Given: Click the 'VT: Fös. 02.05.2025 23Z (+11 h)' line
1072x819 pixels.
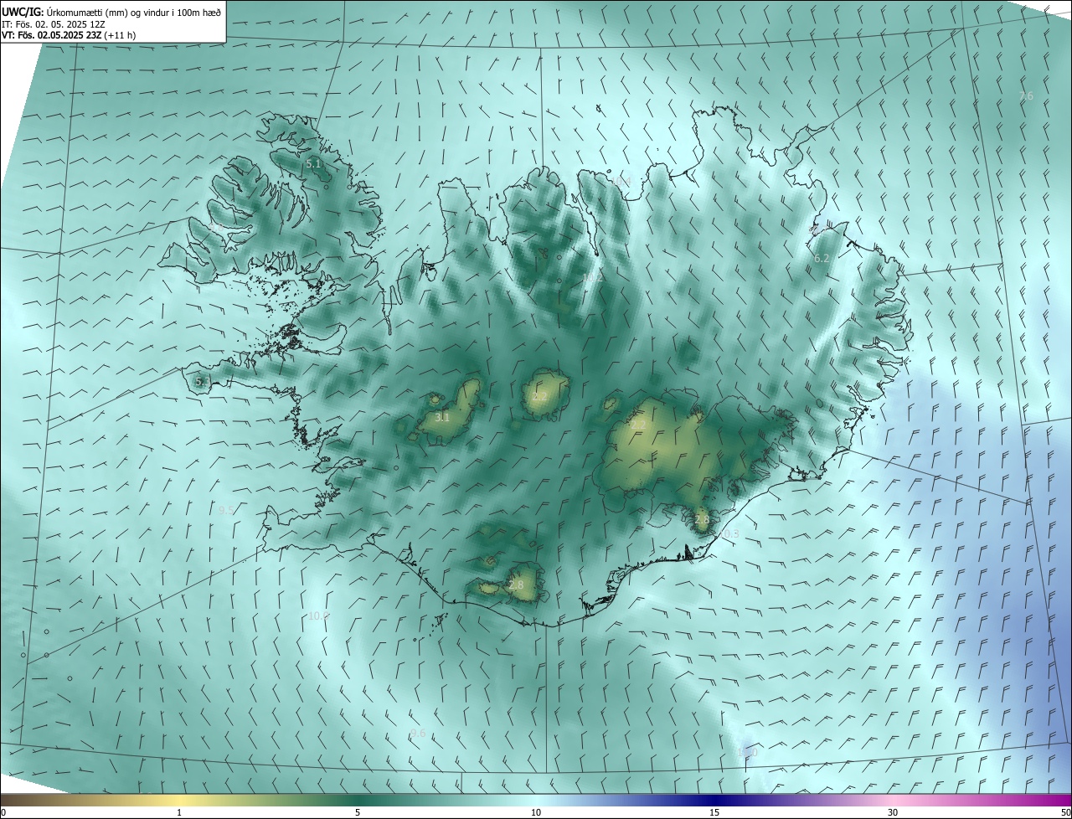Looking at the screenshot, I should (x=69, y=35).
